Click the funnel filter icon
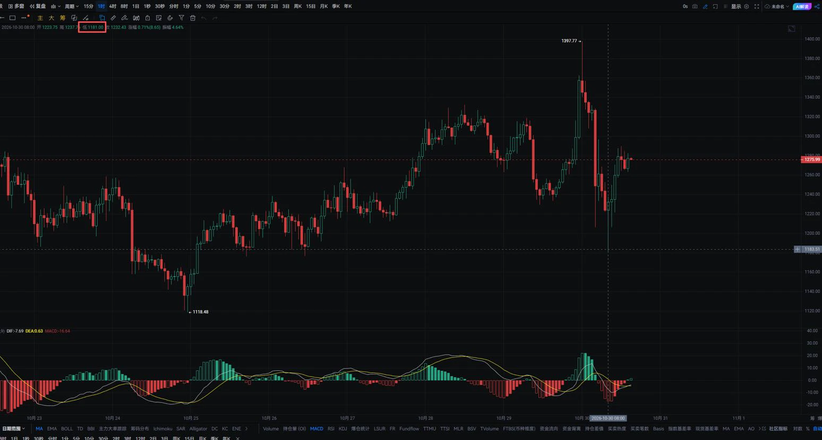This screenshot has width=822, height=440. (x=181, y=18)
